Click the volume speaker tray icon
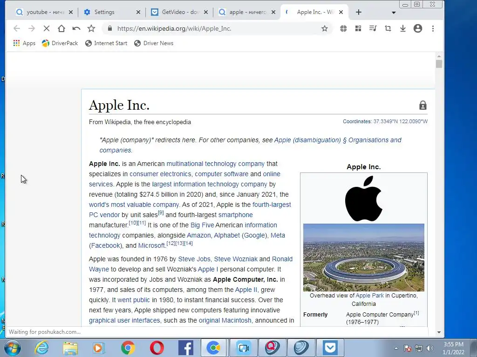Image resolution: width=477 pixels, height=357 pixels. pyautogui.click(x=430, y=348)
